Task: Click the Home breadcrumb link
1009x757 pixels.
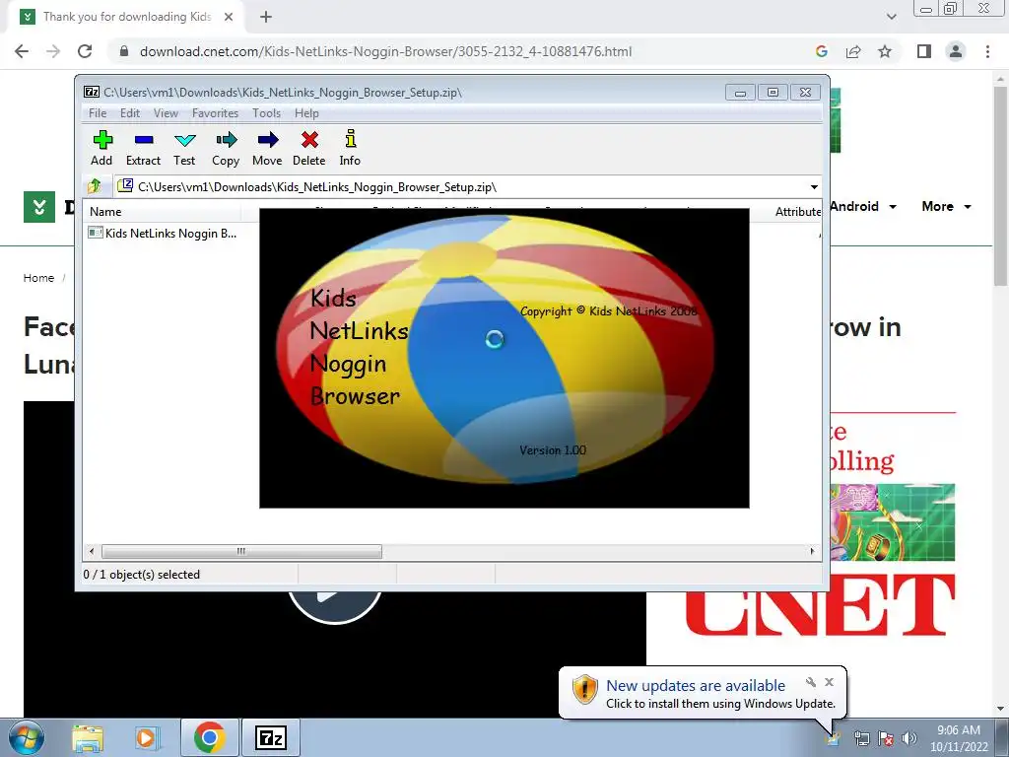Action: [x=38, y=278]
